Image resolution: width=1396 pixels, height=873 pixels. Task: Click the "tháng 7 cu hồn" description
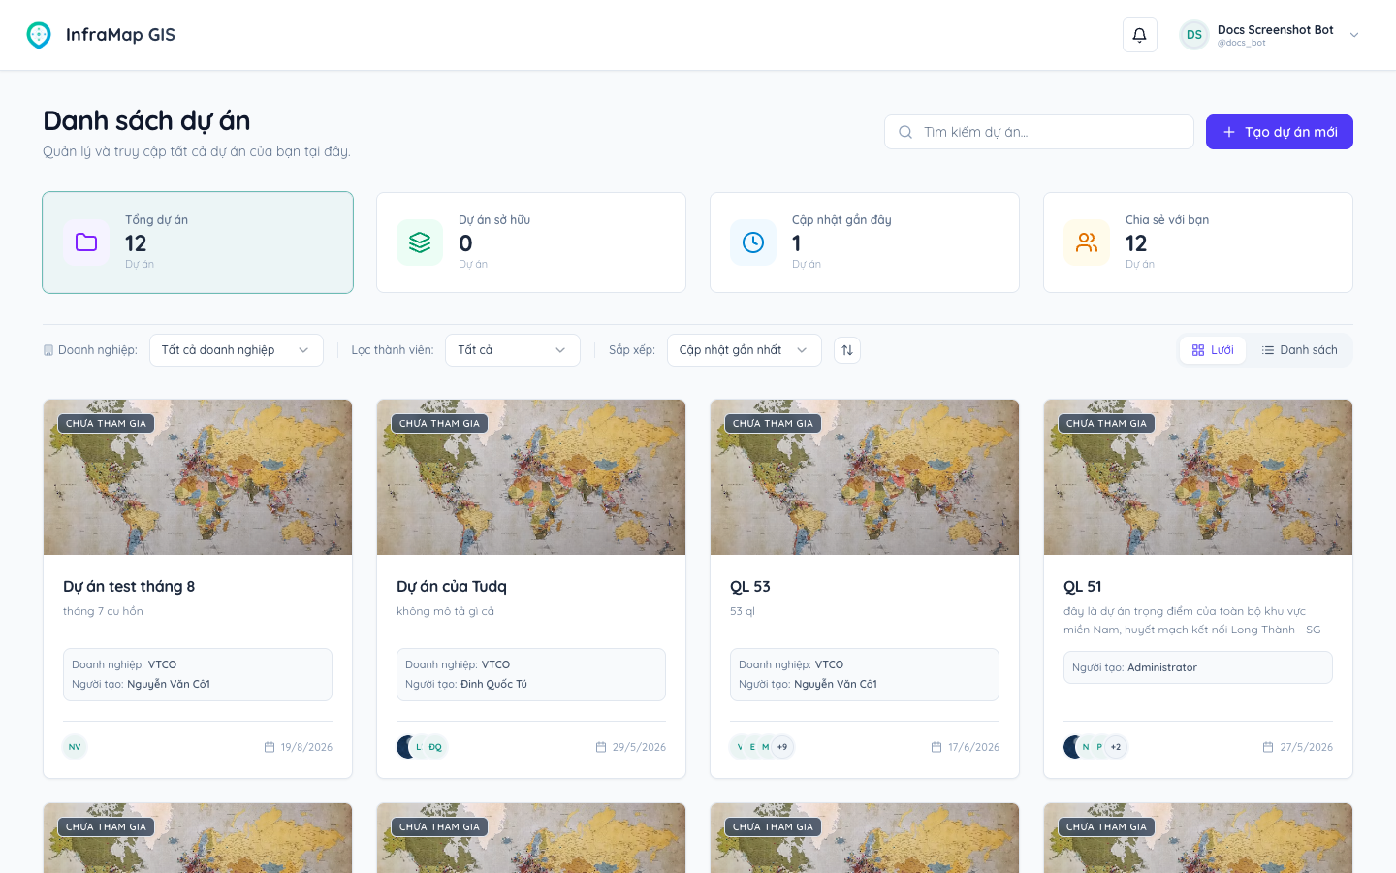103,611
